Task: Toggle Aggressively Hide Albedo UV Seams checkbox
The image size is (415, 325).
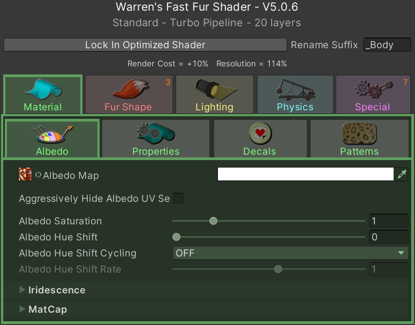Action: coord(178,199)
